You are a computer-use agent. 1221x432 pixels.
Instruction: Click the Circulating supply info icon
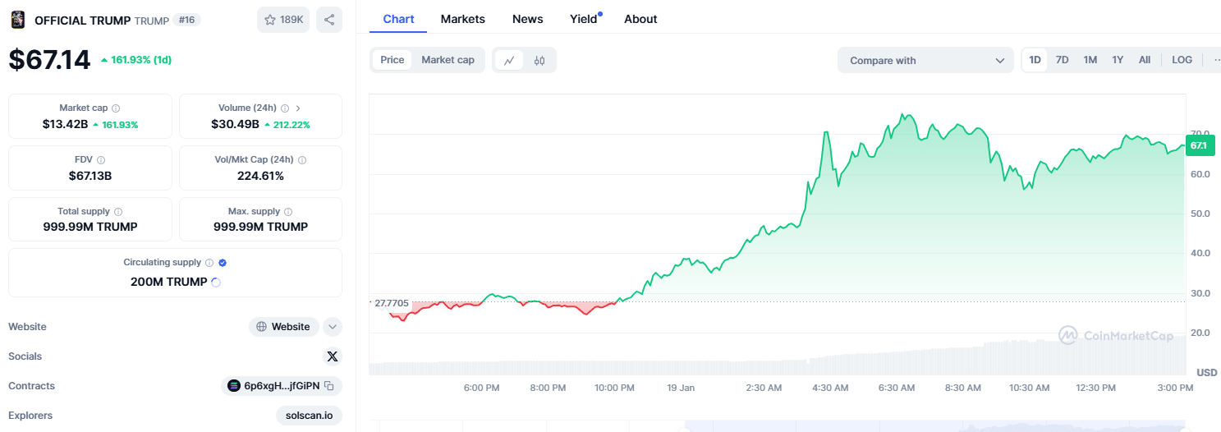(x=209, y=263)
